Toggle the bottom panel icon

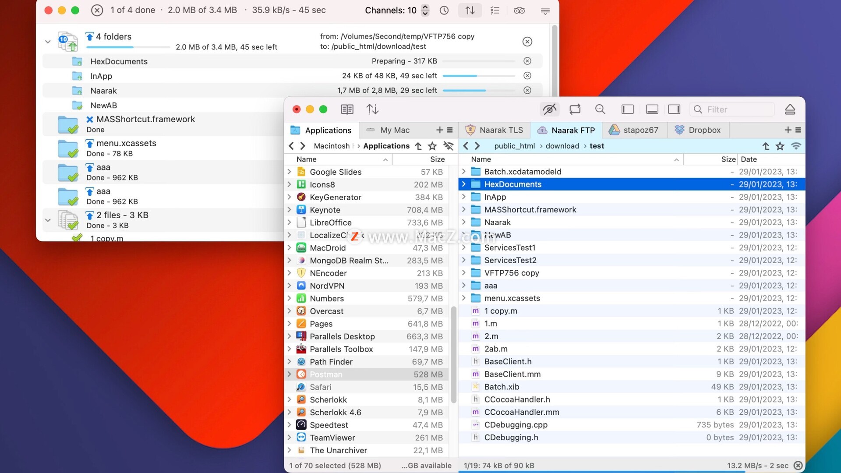point(652,109)
